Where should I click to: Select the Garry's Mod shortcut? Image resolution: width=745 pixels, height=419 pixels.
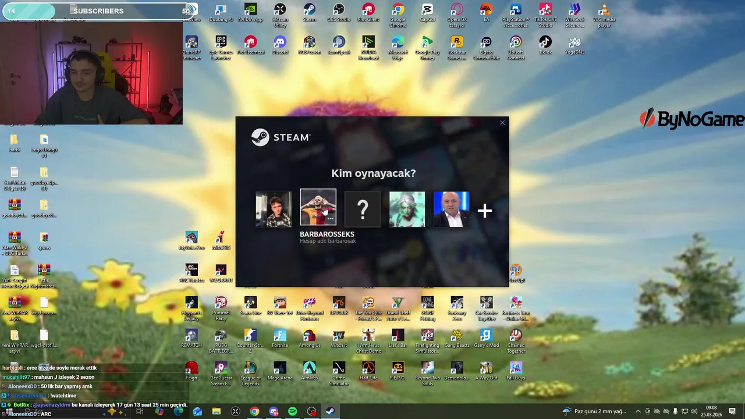[486, 339]
